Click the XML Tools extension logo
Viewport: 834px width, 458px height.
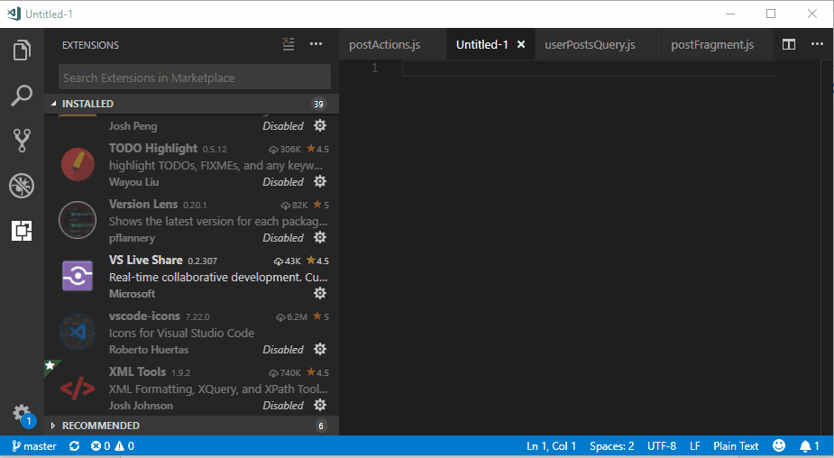click(x=78, y=389)
